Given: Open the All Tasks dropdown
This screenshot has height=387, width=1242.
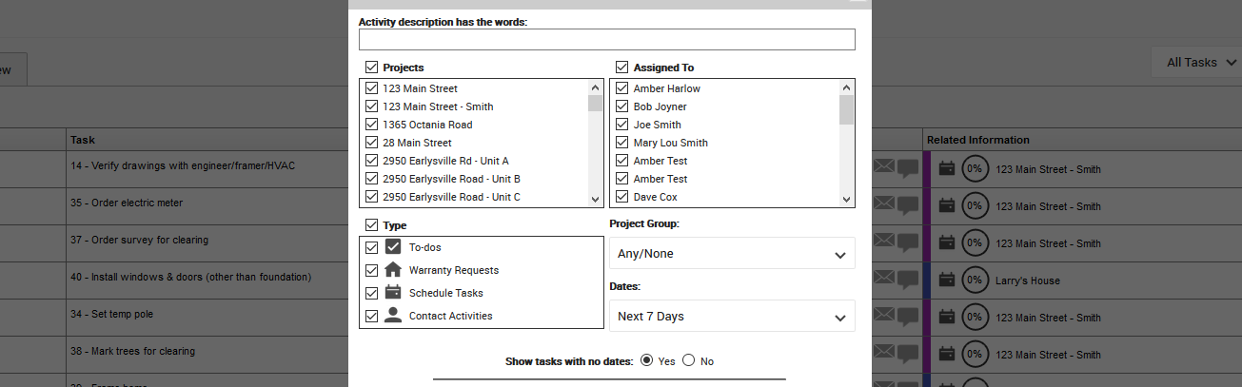Looking at the screenshot, I should (x=1200, y=63).
